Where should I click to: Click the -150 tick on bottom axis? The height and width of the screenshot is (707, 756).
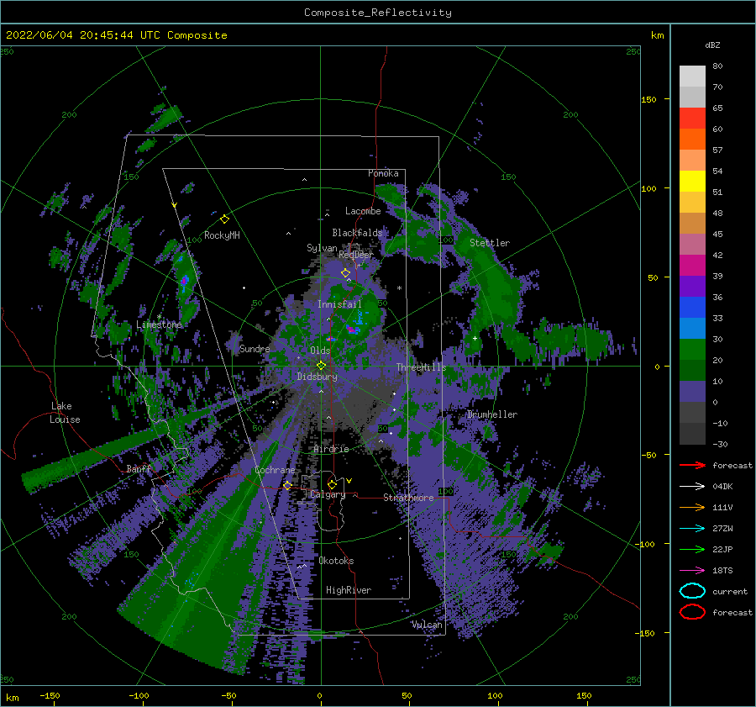50,695
